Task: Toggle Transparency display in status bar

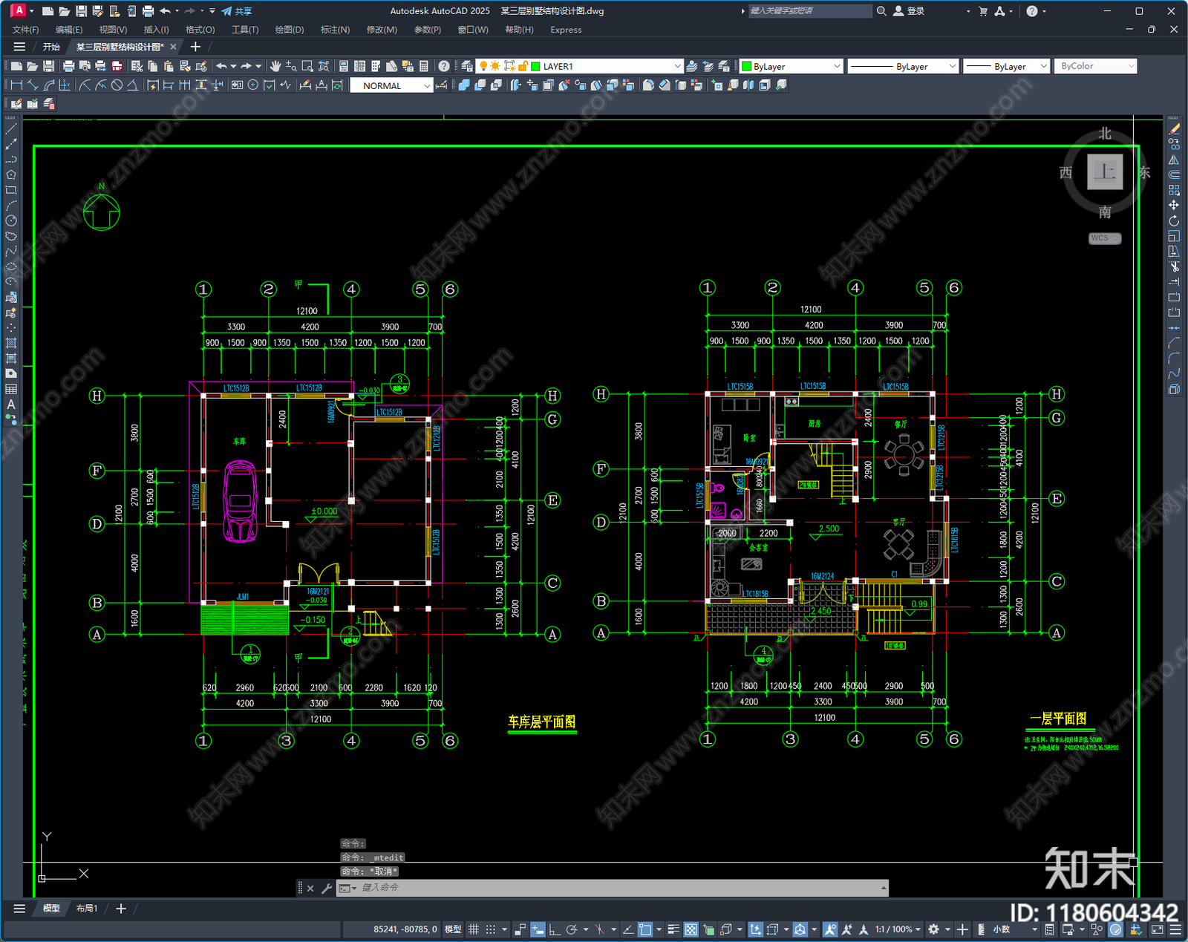Action: (x=691, y=929)
